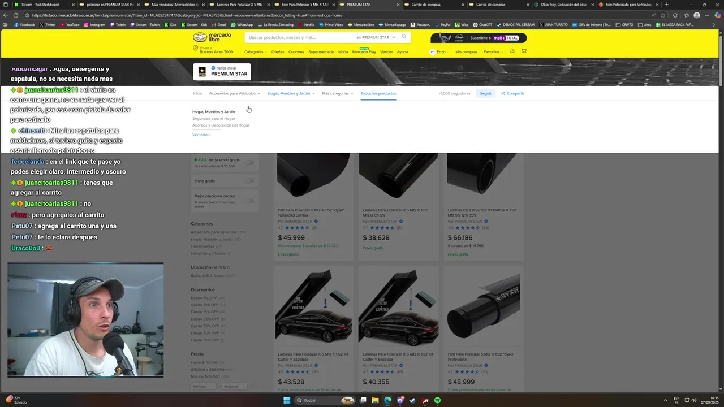
Task: Open the shopping cart icon
Action: point(523,51)
